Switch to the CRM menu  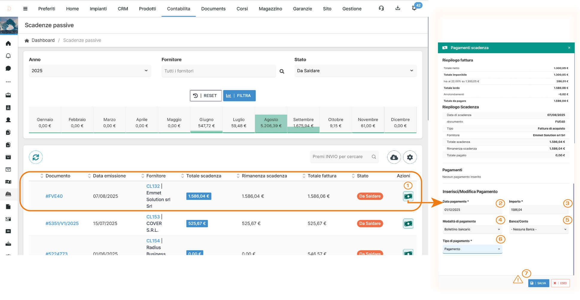click(123, 9)
